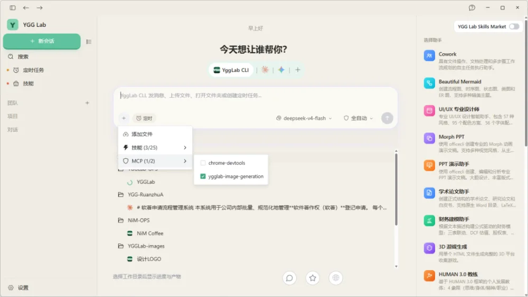Click the right panel scrollbar
Image resolution: width=528 pixels, height=297 pixels.
click(x=526, y=82)
